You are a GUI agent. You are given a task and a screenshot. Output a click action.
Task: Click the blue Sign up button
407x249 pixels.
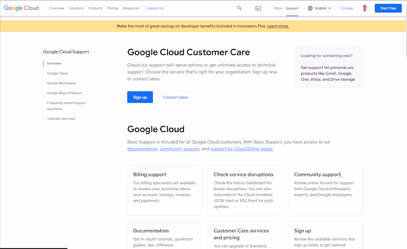(x=140, y=97)
